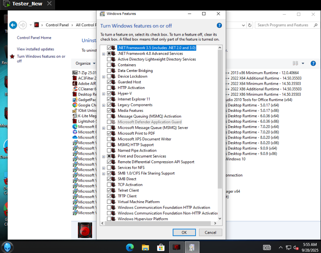The height and width of the screenshot is (253, 321).
Task: Expand .NET Framework 4.8 Advanced Services
Action: 104,54
